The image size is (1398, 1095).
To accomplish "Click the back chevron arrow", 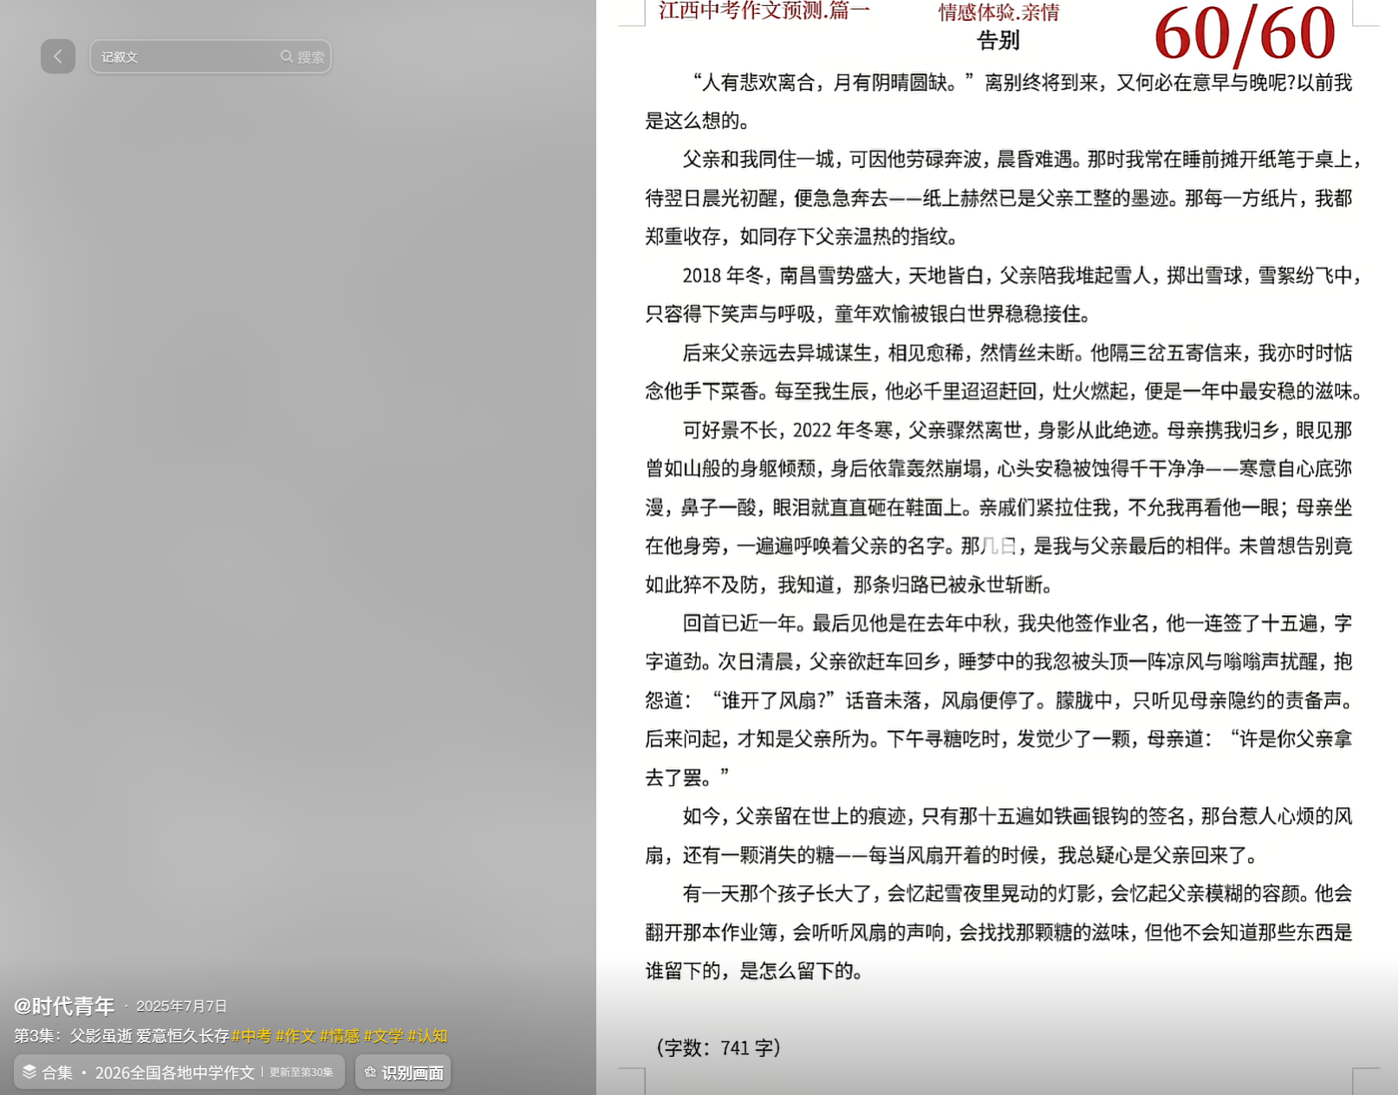I will [58, 56].
